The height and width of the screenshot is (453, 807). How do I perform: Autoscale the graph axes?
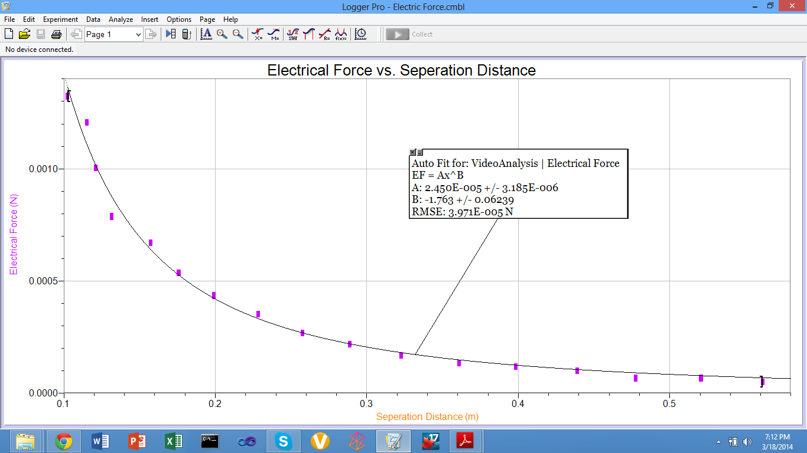point(206,34)
